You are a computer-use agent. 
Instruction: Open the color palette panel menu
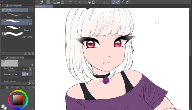(3, 87)
